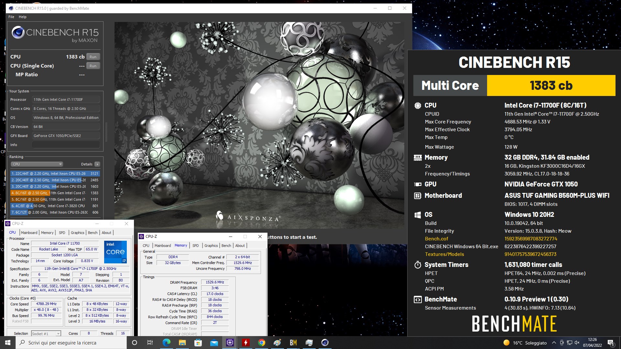Click the Intel Core i7 badge in CPU-Z
This screenshot has width=621, height=349.
pos(115,252)
